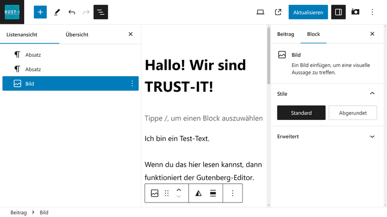Switch to the Beitrag sidebar tab

[x=285, y=34]
